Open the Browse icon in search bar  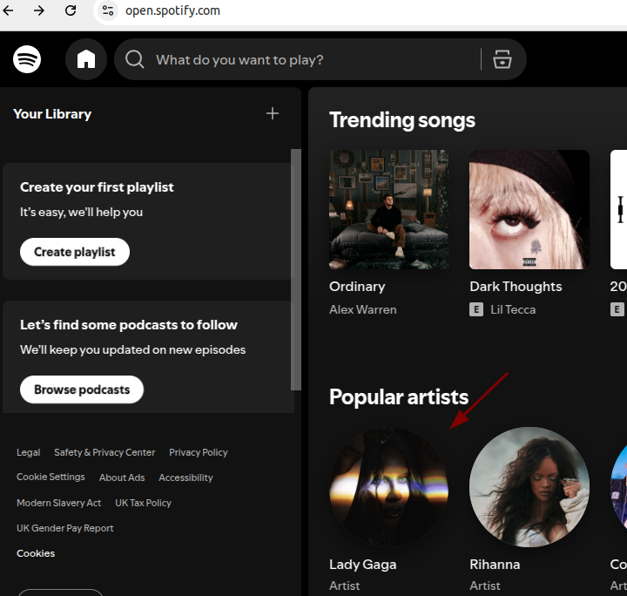point(502,59)
